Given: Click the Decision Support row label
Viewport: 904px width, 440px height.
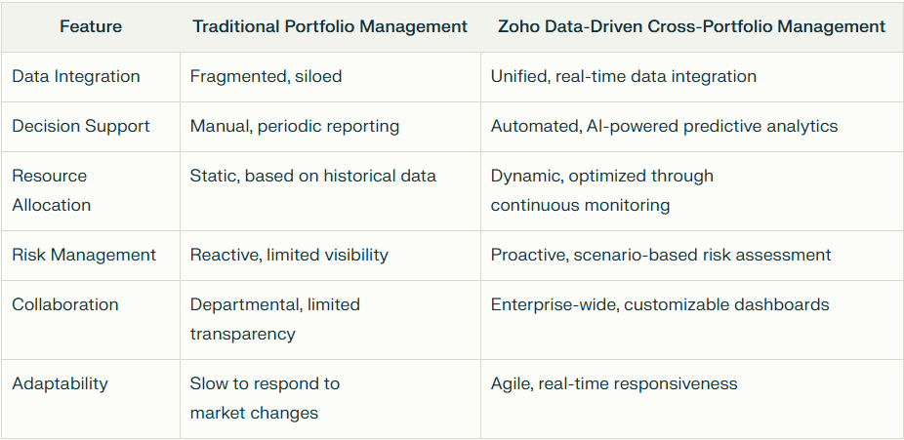Looking at the screenshot, I should 81,126.
